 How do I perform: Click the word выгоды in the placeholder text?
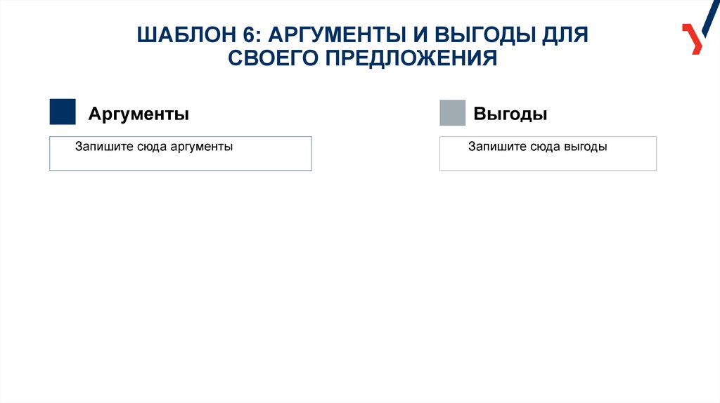pos(584,147)
